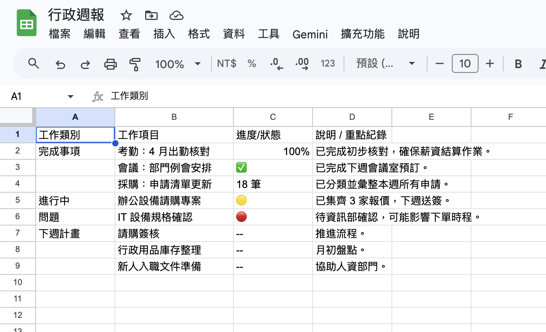The image size is (546, 332).
Task: Check document cloud save status
Action: tap(176, 15)
